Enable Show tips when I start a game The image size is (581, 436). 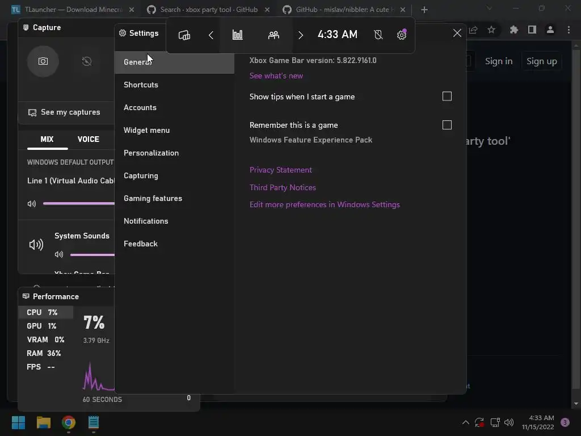447,97
